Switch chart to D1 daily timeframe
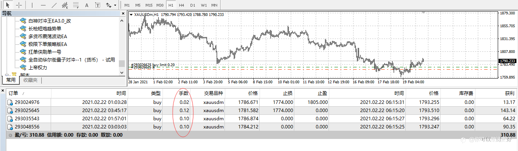Image resolution: width=518 pixels, height=151 pixels. click(x=193, y=5)
